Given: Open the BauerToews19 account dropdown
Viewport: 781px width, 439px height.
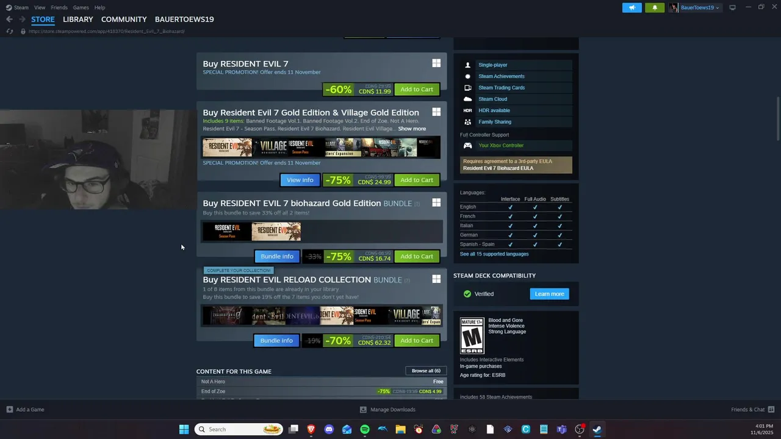Looking at the screenshot, I should click(x=694, y=7).
